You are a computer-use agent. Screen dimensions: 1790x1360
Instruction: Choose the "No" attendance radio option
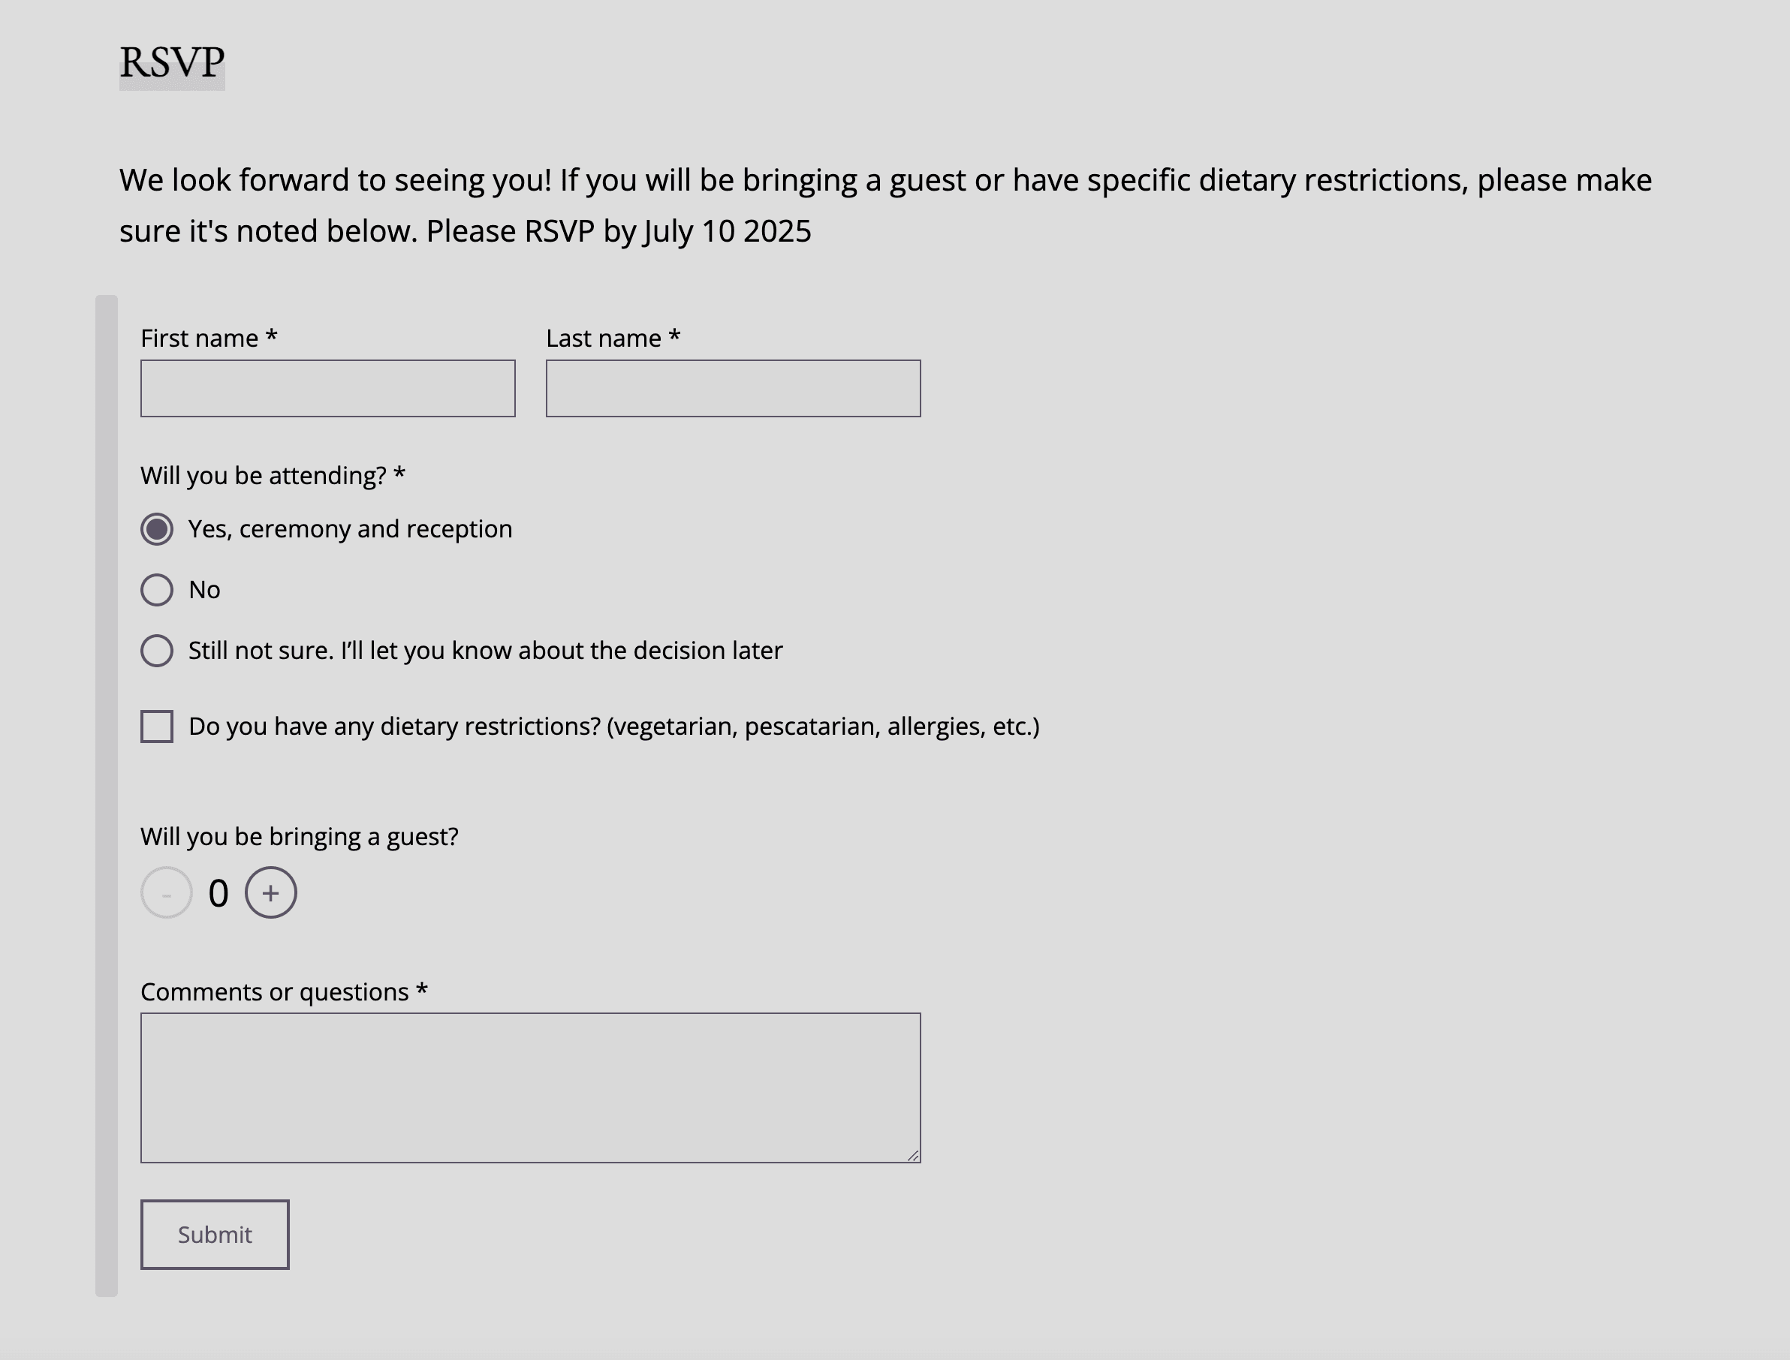(157, 590)
